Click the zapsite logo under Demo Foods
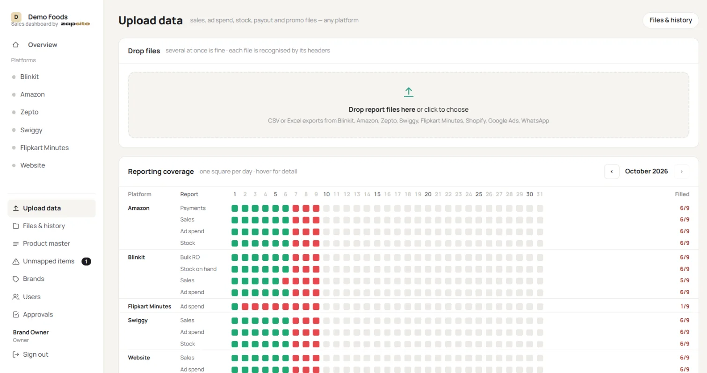The width and height of the screenshot is (707, 373). (x=75, y=24)
